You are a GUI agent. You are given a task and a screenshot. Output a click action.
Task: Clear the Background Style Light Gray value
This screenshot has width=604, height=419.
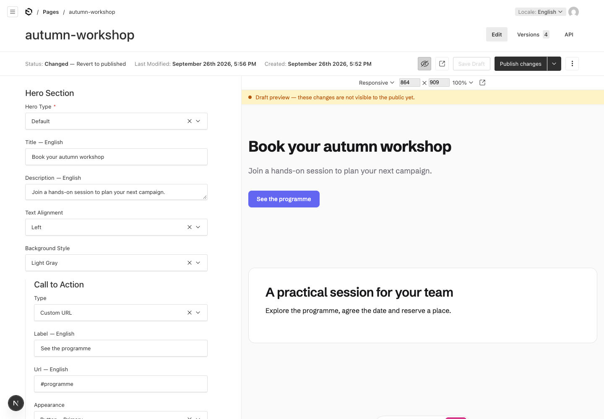pyautogui.click(x=190, y=263)
